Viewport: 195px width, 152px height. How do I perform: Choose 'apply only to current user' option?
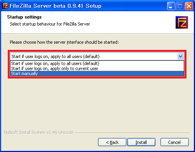(97, 68)
